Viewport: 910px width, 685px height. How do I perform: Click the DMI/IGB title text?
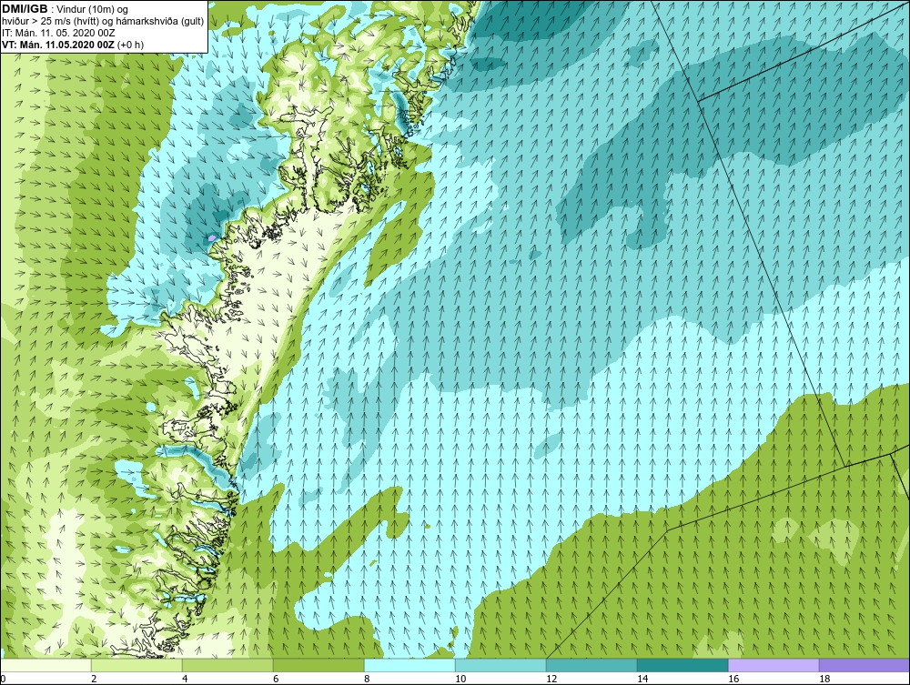(x=25, y=9)
